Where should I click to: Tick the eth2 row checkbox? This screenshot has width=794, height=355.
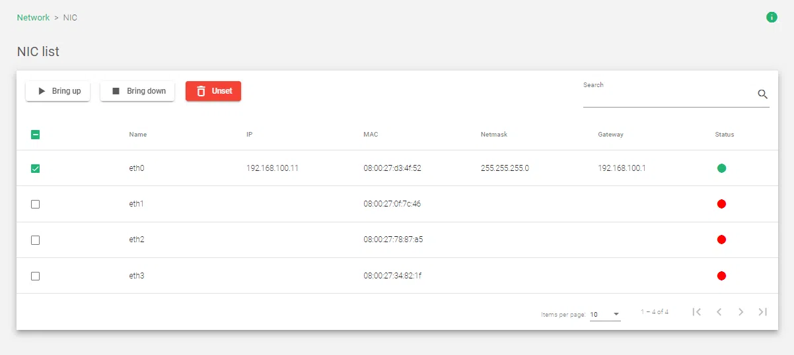(36, 240)
